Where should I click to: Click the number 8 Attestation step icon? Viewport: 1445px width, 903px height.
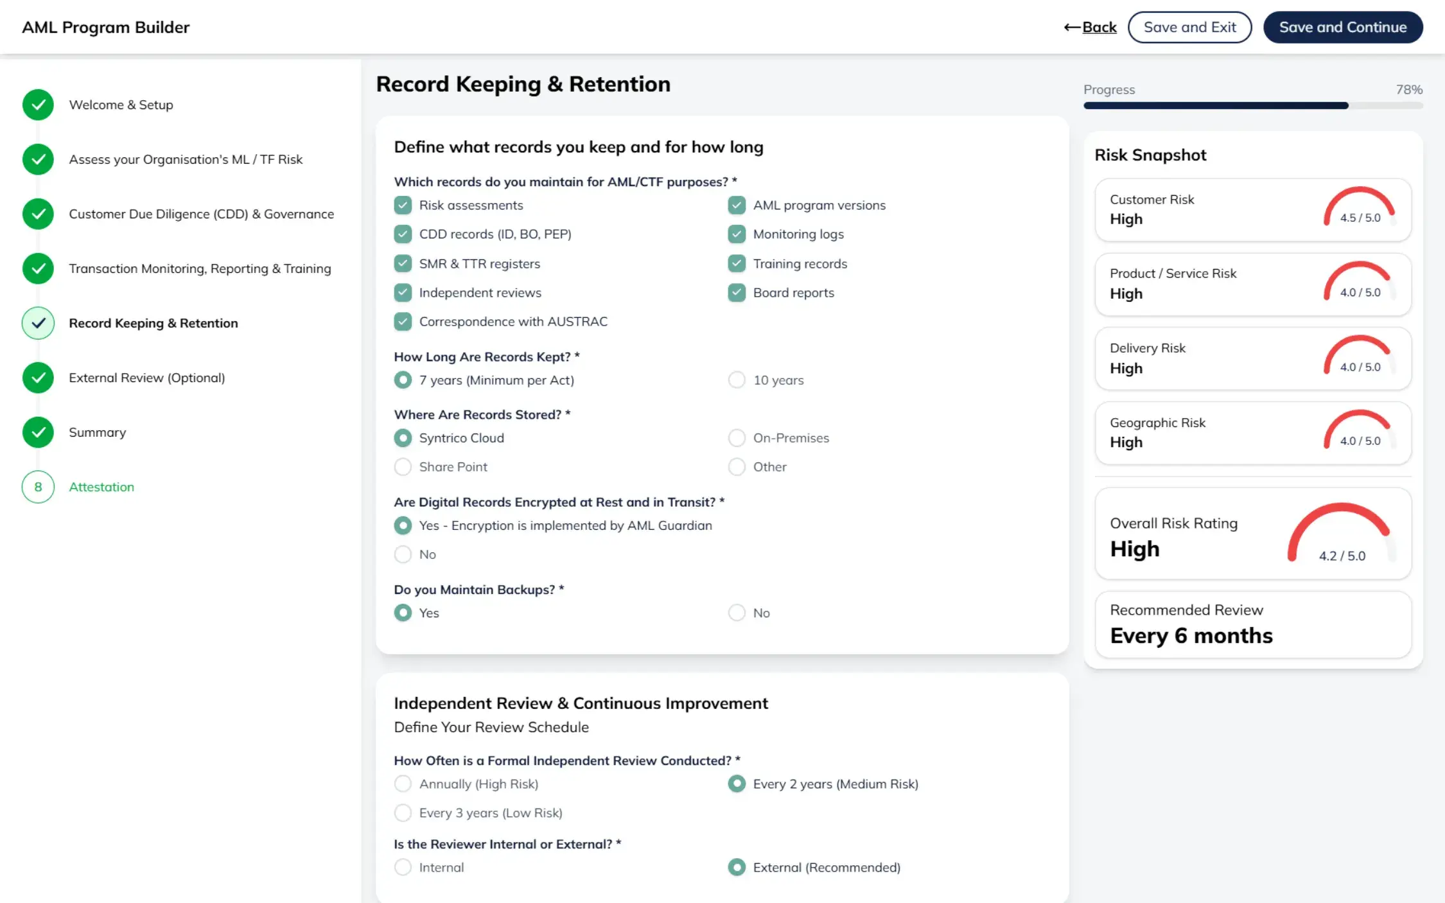38,487
